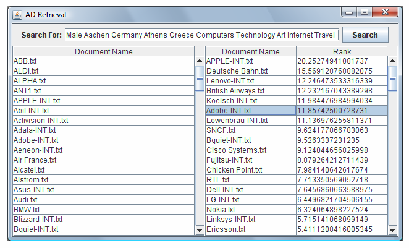The image size is (409, 248).
Task: Minimize the AD Retrieval window
Action: [x=349, y=12]
